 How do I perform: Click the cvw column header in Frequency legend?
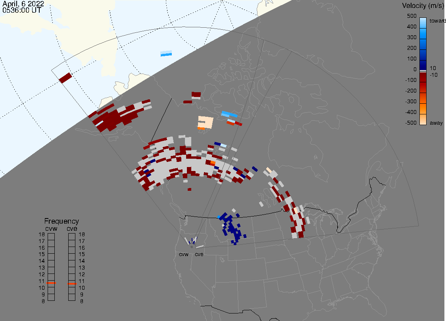point(51,228)
